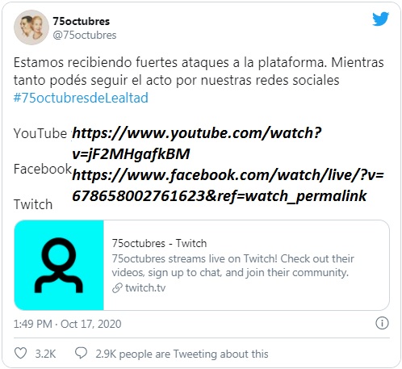Image resolution: width=402 pixels, height=369 pixels.
Task: Click the YouTube label text
Action: (40, 133)
